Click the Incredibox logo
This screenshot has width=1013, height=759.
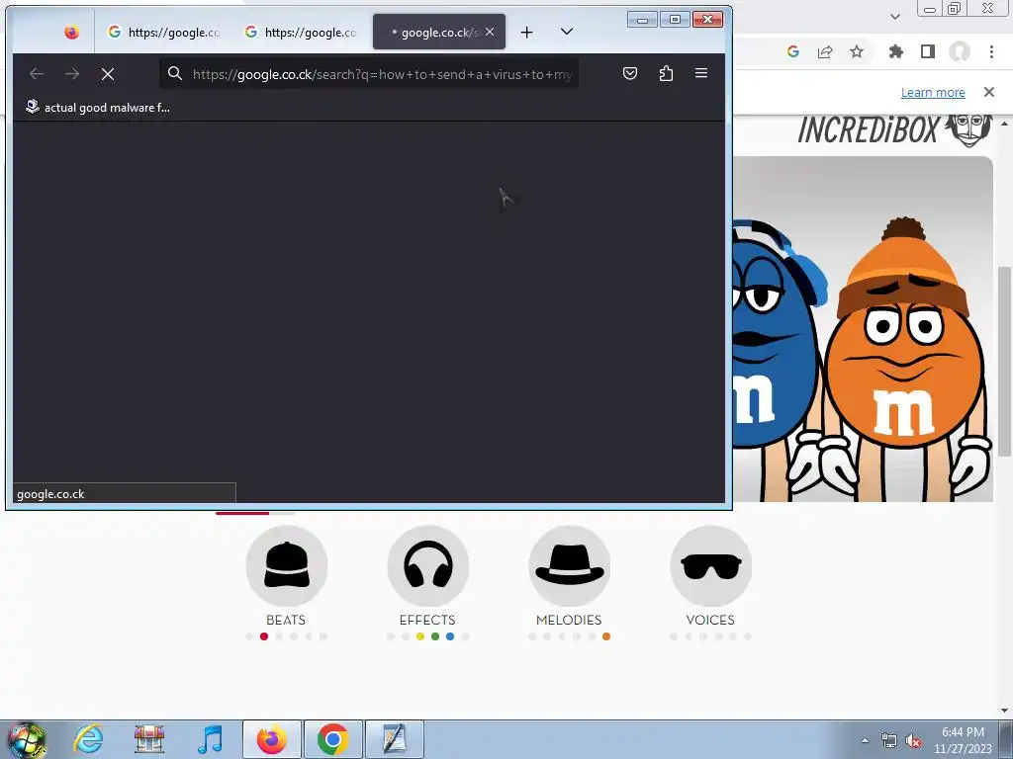[894, 129]
